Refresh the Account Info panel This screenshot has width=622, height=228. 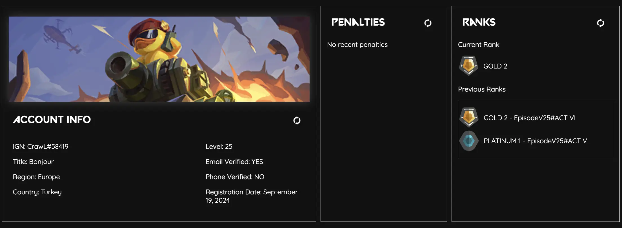pos(297,120)
